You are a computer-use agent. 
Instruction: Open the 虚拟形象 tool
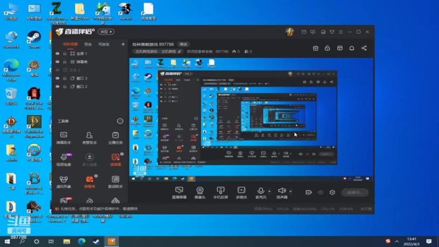(x=64, y=182)
